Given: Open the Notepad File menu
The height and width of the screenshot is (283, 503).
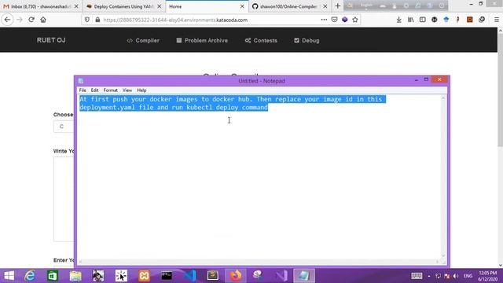Looking at the screenshot, I should (x=83, y=90).
